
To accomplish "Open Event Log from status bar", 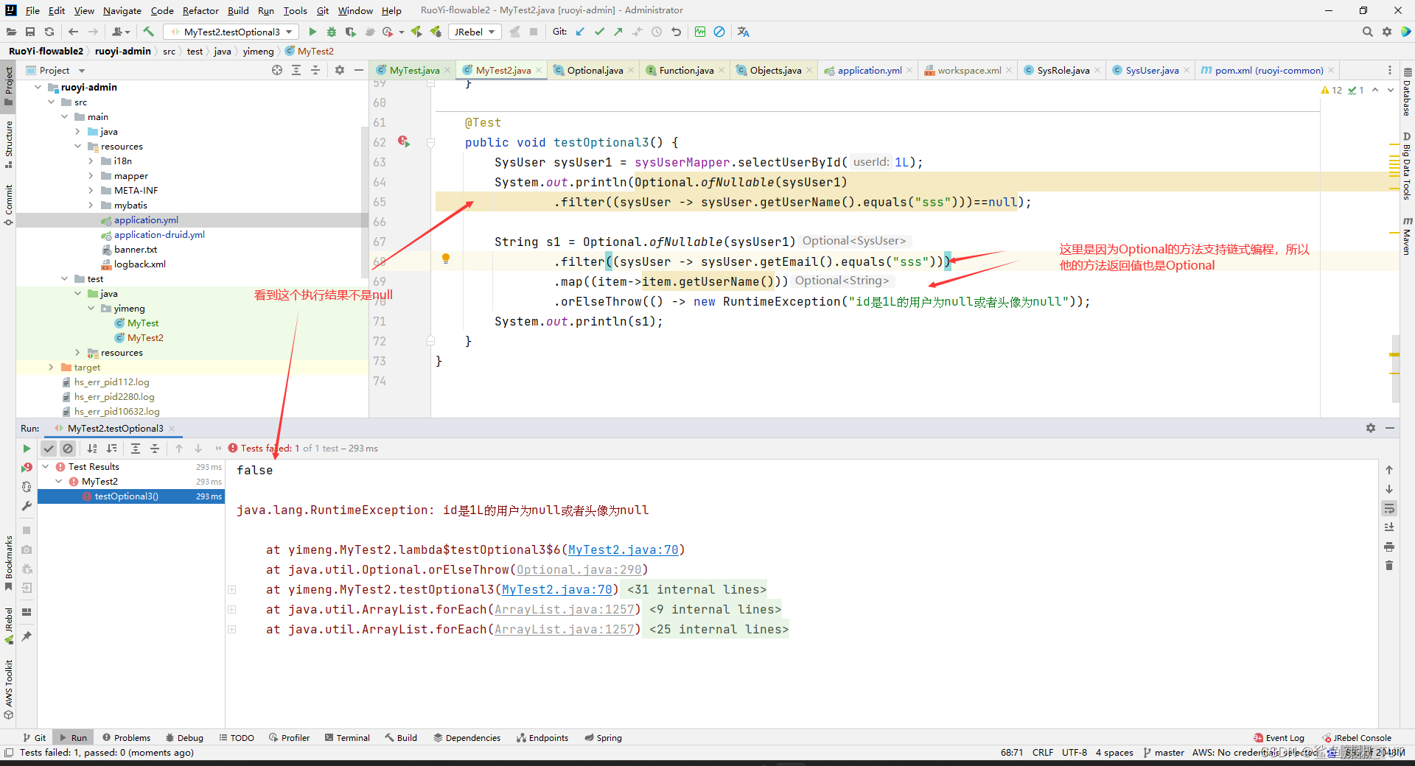I will [x=1279, y=737].
